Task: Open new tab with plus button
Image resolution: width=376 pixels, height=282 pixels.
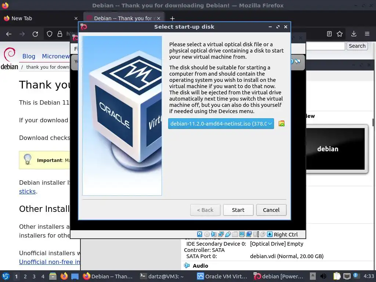Action: (172, 18)
